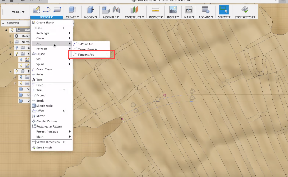Expand the Named views node

(10, 42)
